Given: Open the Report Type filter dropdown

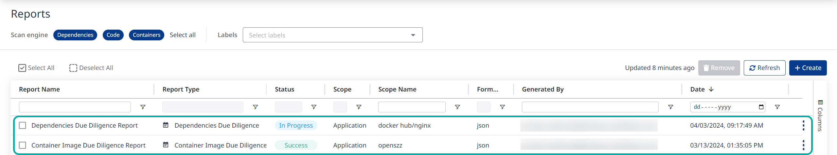Looking at the screenshot, I should point(203,107).
